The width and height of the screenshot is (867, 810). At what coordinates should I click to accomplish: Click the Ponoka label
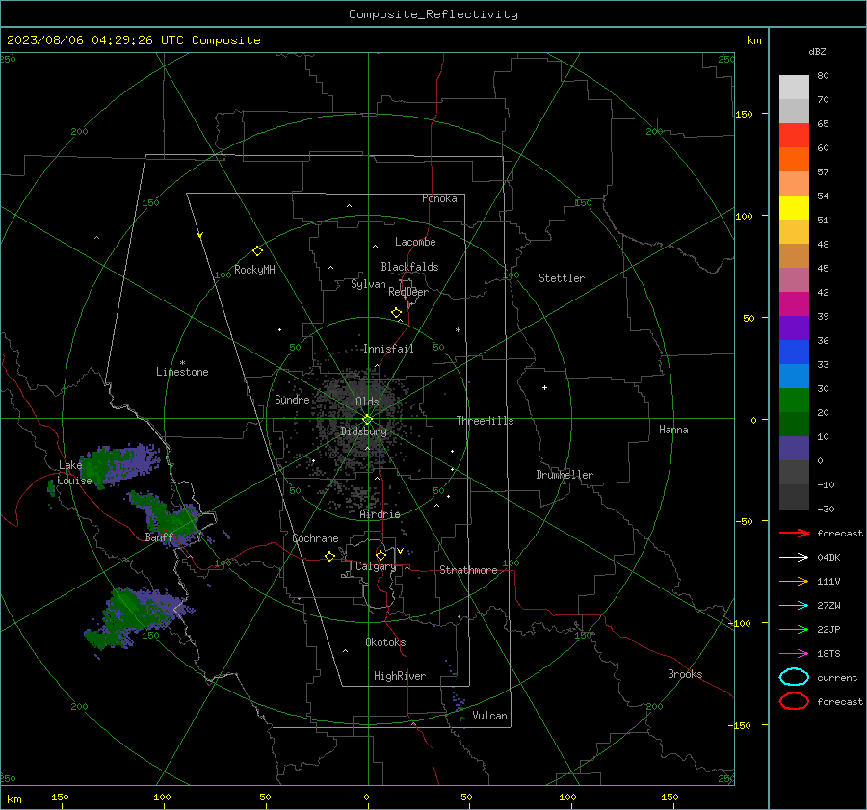439,198
